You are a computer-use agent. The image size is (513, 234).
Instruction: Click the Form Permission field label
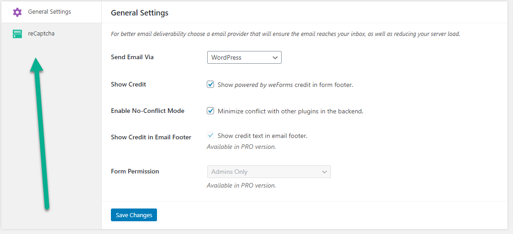click(x=135, y=172)
